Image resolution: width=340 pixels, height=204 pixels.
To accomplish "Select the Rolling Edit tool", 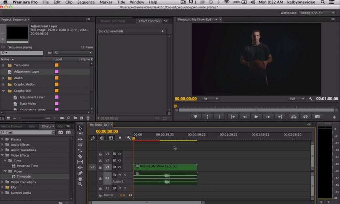I will click(80, 145).
